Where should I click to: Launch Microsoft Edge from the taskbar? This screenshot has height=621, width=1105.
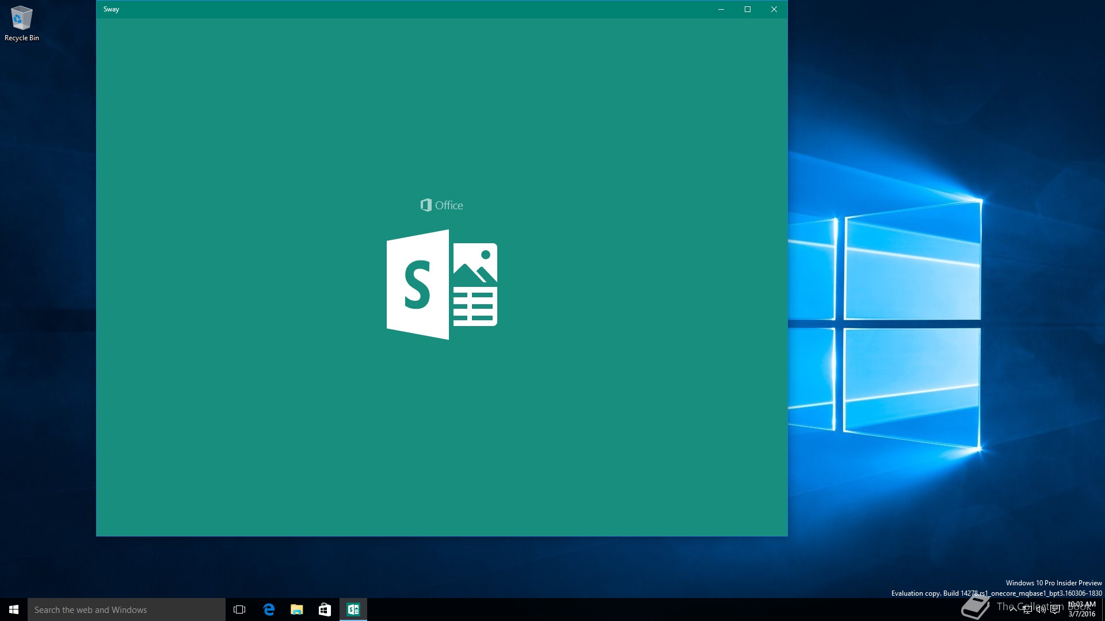coord(269,609)
